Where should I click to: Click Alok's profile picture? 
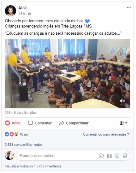point(11,11)
